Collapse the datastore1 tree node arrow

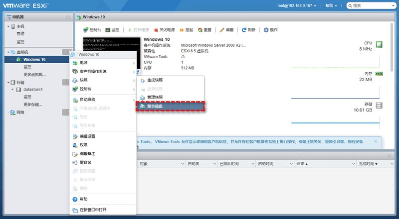tap(12, 90)
